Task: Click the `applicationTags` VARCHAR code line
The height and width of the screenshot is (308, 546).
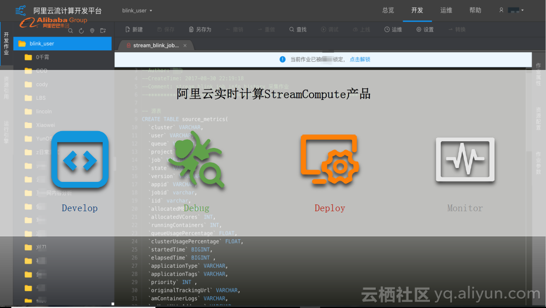Action: (x=188, y=274)
